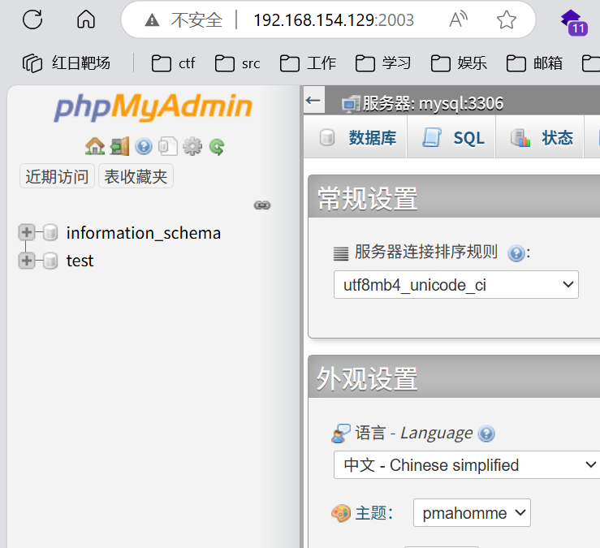This screenshot has height=548, width=600.
Task: Open Read Aloud from the address bar
Action: (459, 19)
